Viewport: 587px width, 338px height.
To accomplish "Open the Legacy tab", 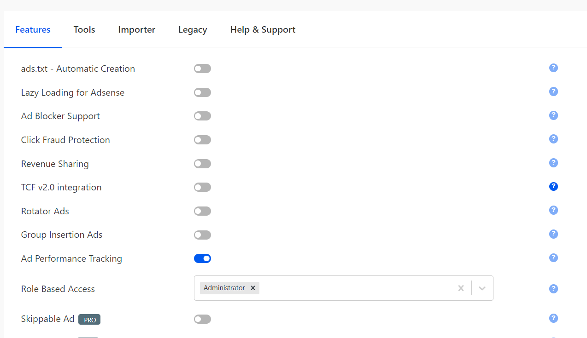I will pyautogui.click(x=193, y=29).
